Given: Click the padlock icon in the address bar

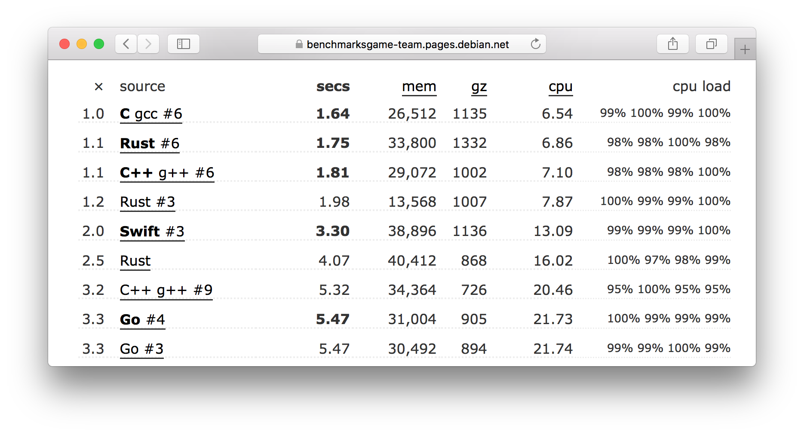Looking at the screenshot, I should click(x=299, y=44).
